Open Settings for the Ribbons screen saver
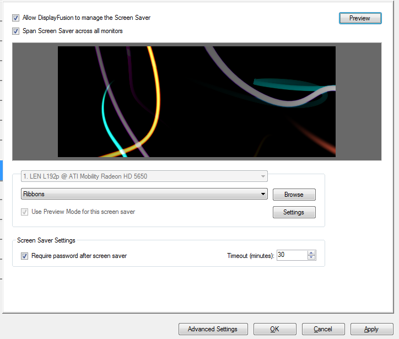The width and height of the screenshot is (399, 339). coord(294,212)
